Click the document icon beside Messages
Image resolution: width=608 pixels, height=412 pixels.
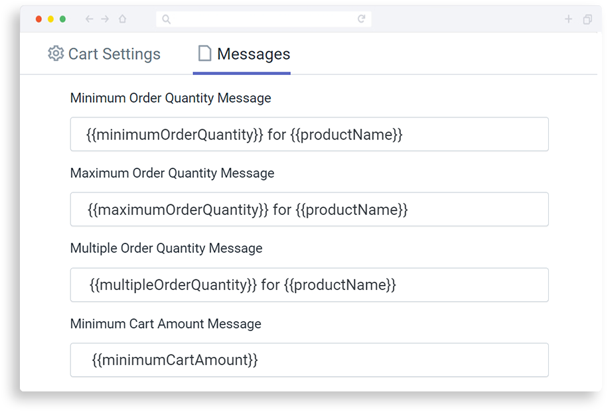204,54
